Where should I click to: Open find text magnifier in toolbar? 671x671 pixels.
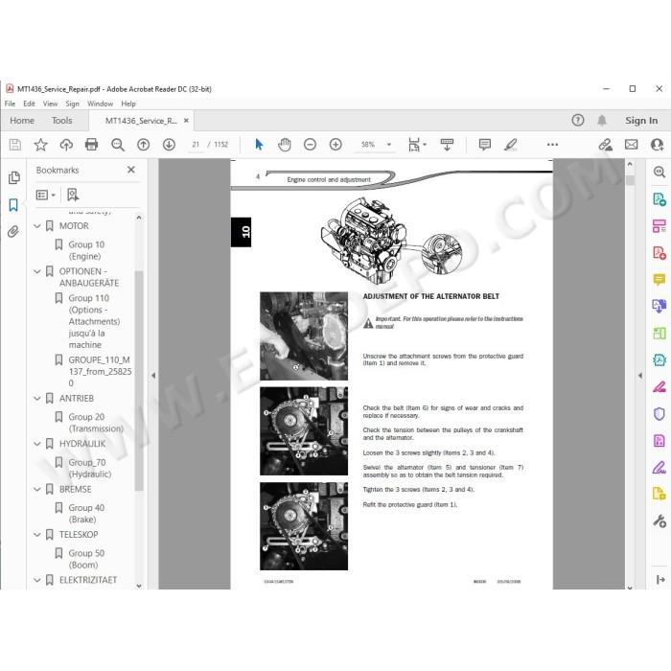(x=118, y=145)
